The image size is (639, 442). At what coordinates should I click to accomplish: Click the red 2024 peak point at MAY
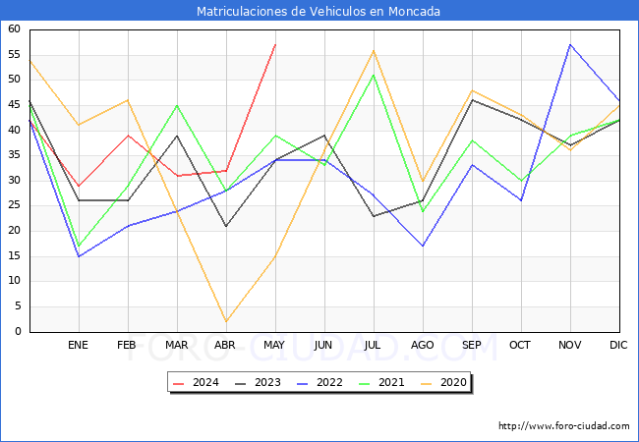pos(275,45)
